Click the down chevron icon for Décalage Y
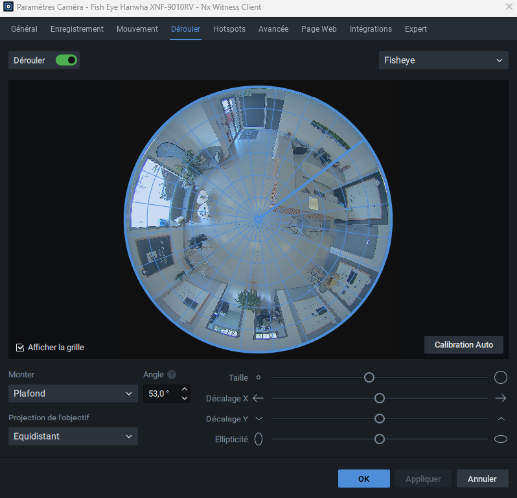Image resolution: width=517 pixels, height=498 pixels. [x=258, y=419]
